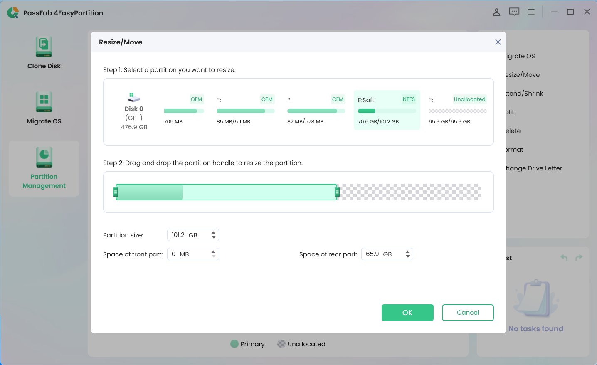Cancel the Resize/Move operation
This screenshot has width=597, height=365.
coord(468,312)
